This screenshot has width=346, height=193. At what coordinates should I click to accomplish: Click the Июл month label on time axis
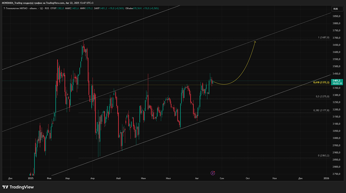tap(168, 178)
